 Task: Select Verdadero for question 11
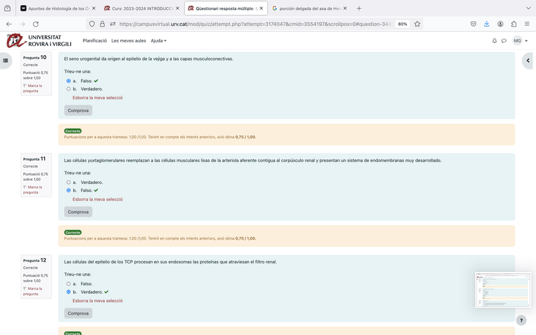click(68, 183)
